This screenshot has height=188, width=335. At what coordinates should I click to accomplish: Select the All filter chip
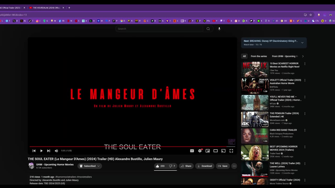tap(244, 56)
